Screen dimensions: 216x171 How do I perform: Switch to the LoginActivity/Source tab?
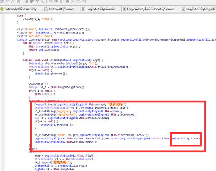pos(101,9)
